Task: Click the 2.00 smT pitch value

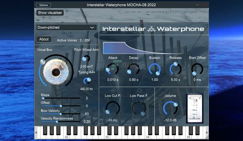Action: 87,66
